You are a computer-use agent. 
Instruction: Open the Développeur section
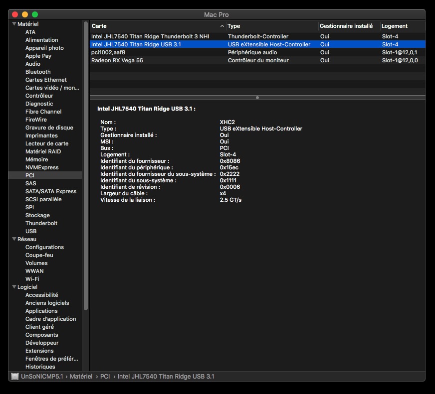(x=42, y=343)
